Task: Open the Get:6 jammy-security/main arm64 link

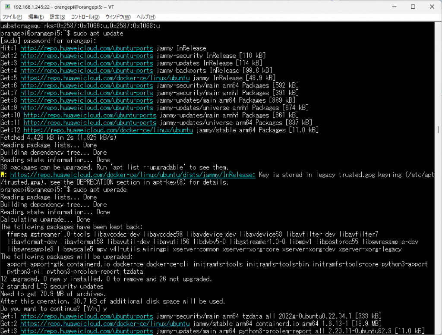Action: [86, 85]
